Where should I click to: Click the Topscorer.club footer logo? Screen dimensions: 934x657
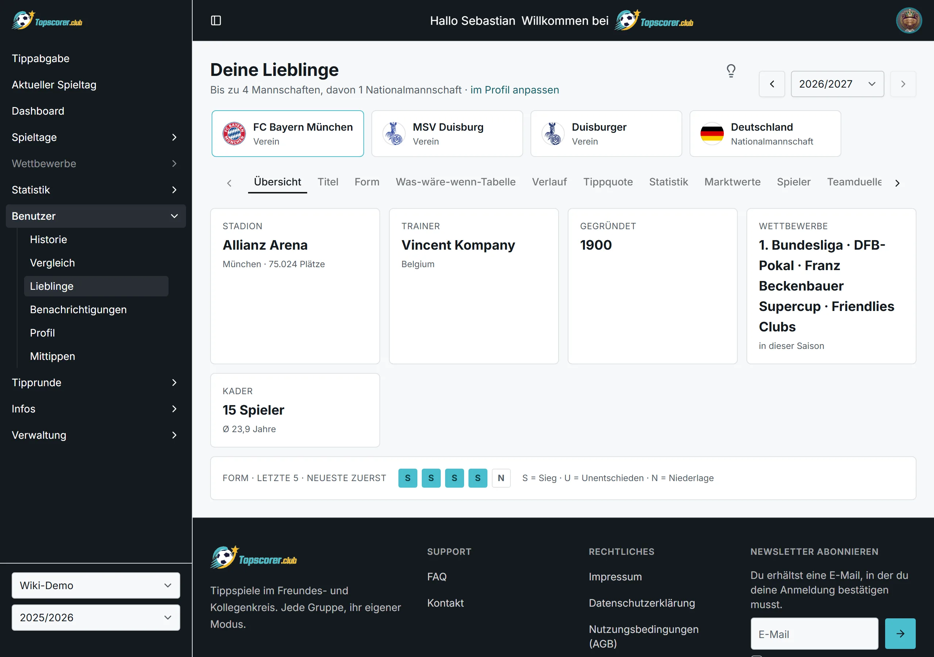point(254,558)
